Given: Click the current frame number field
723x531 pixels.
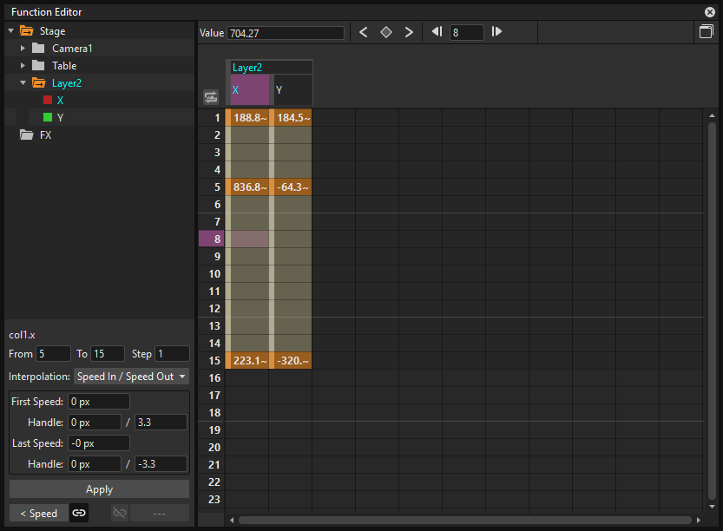Looking at the screenshot, I should click(466, 32).
